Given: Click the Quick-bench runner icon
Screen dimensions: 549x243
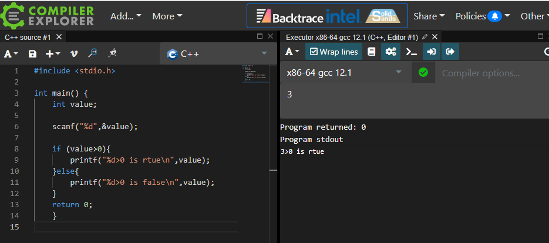Looking at the screenshot, I should tap(112, 53).
